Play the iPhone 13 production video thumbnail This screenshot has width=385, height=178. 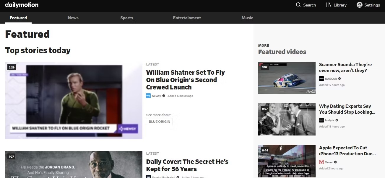click(x=287, y=161)
